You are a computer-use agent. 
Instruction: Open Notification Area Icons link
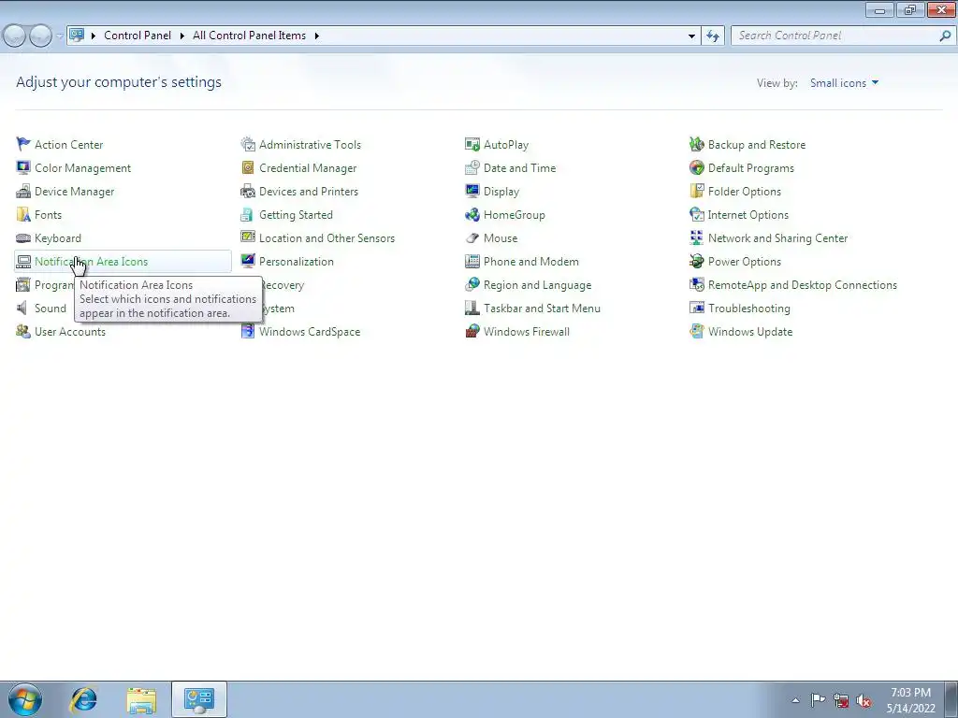point(91,262)
